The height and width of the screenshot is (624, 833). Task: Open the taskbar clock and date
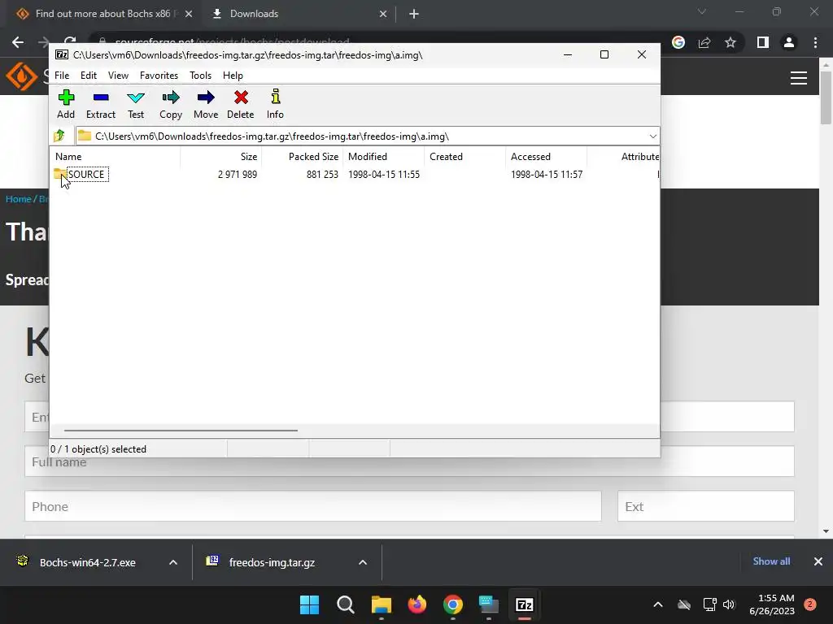coord(772,604)
